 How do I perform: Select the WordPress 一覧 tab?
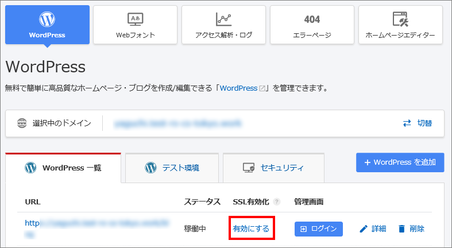63,168
